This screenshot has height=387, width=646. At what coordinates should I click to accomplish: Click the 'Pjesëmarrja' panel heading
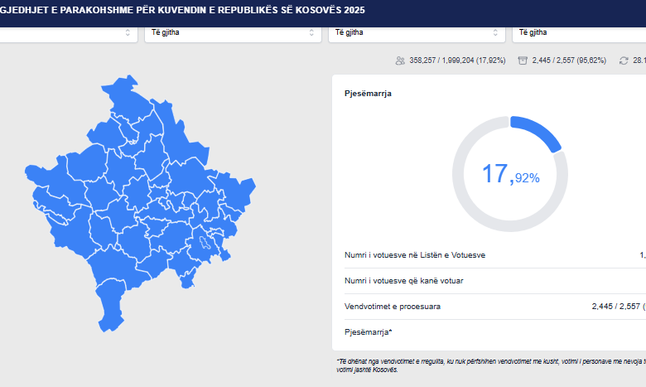pos(368,94)
